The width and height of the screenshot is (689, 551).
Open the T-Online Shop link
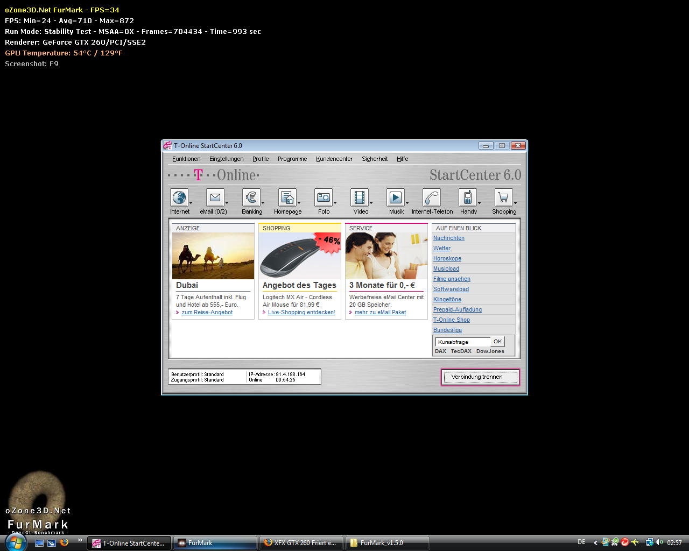(452, 320)
